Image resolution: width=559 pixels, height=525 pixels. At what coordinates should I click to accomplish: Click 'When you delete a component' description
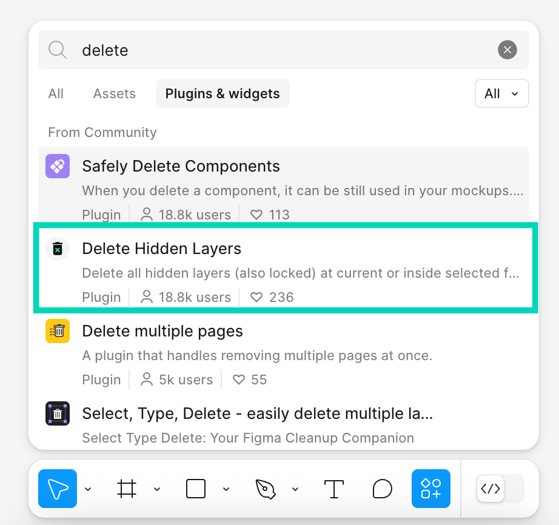point(303,191)
